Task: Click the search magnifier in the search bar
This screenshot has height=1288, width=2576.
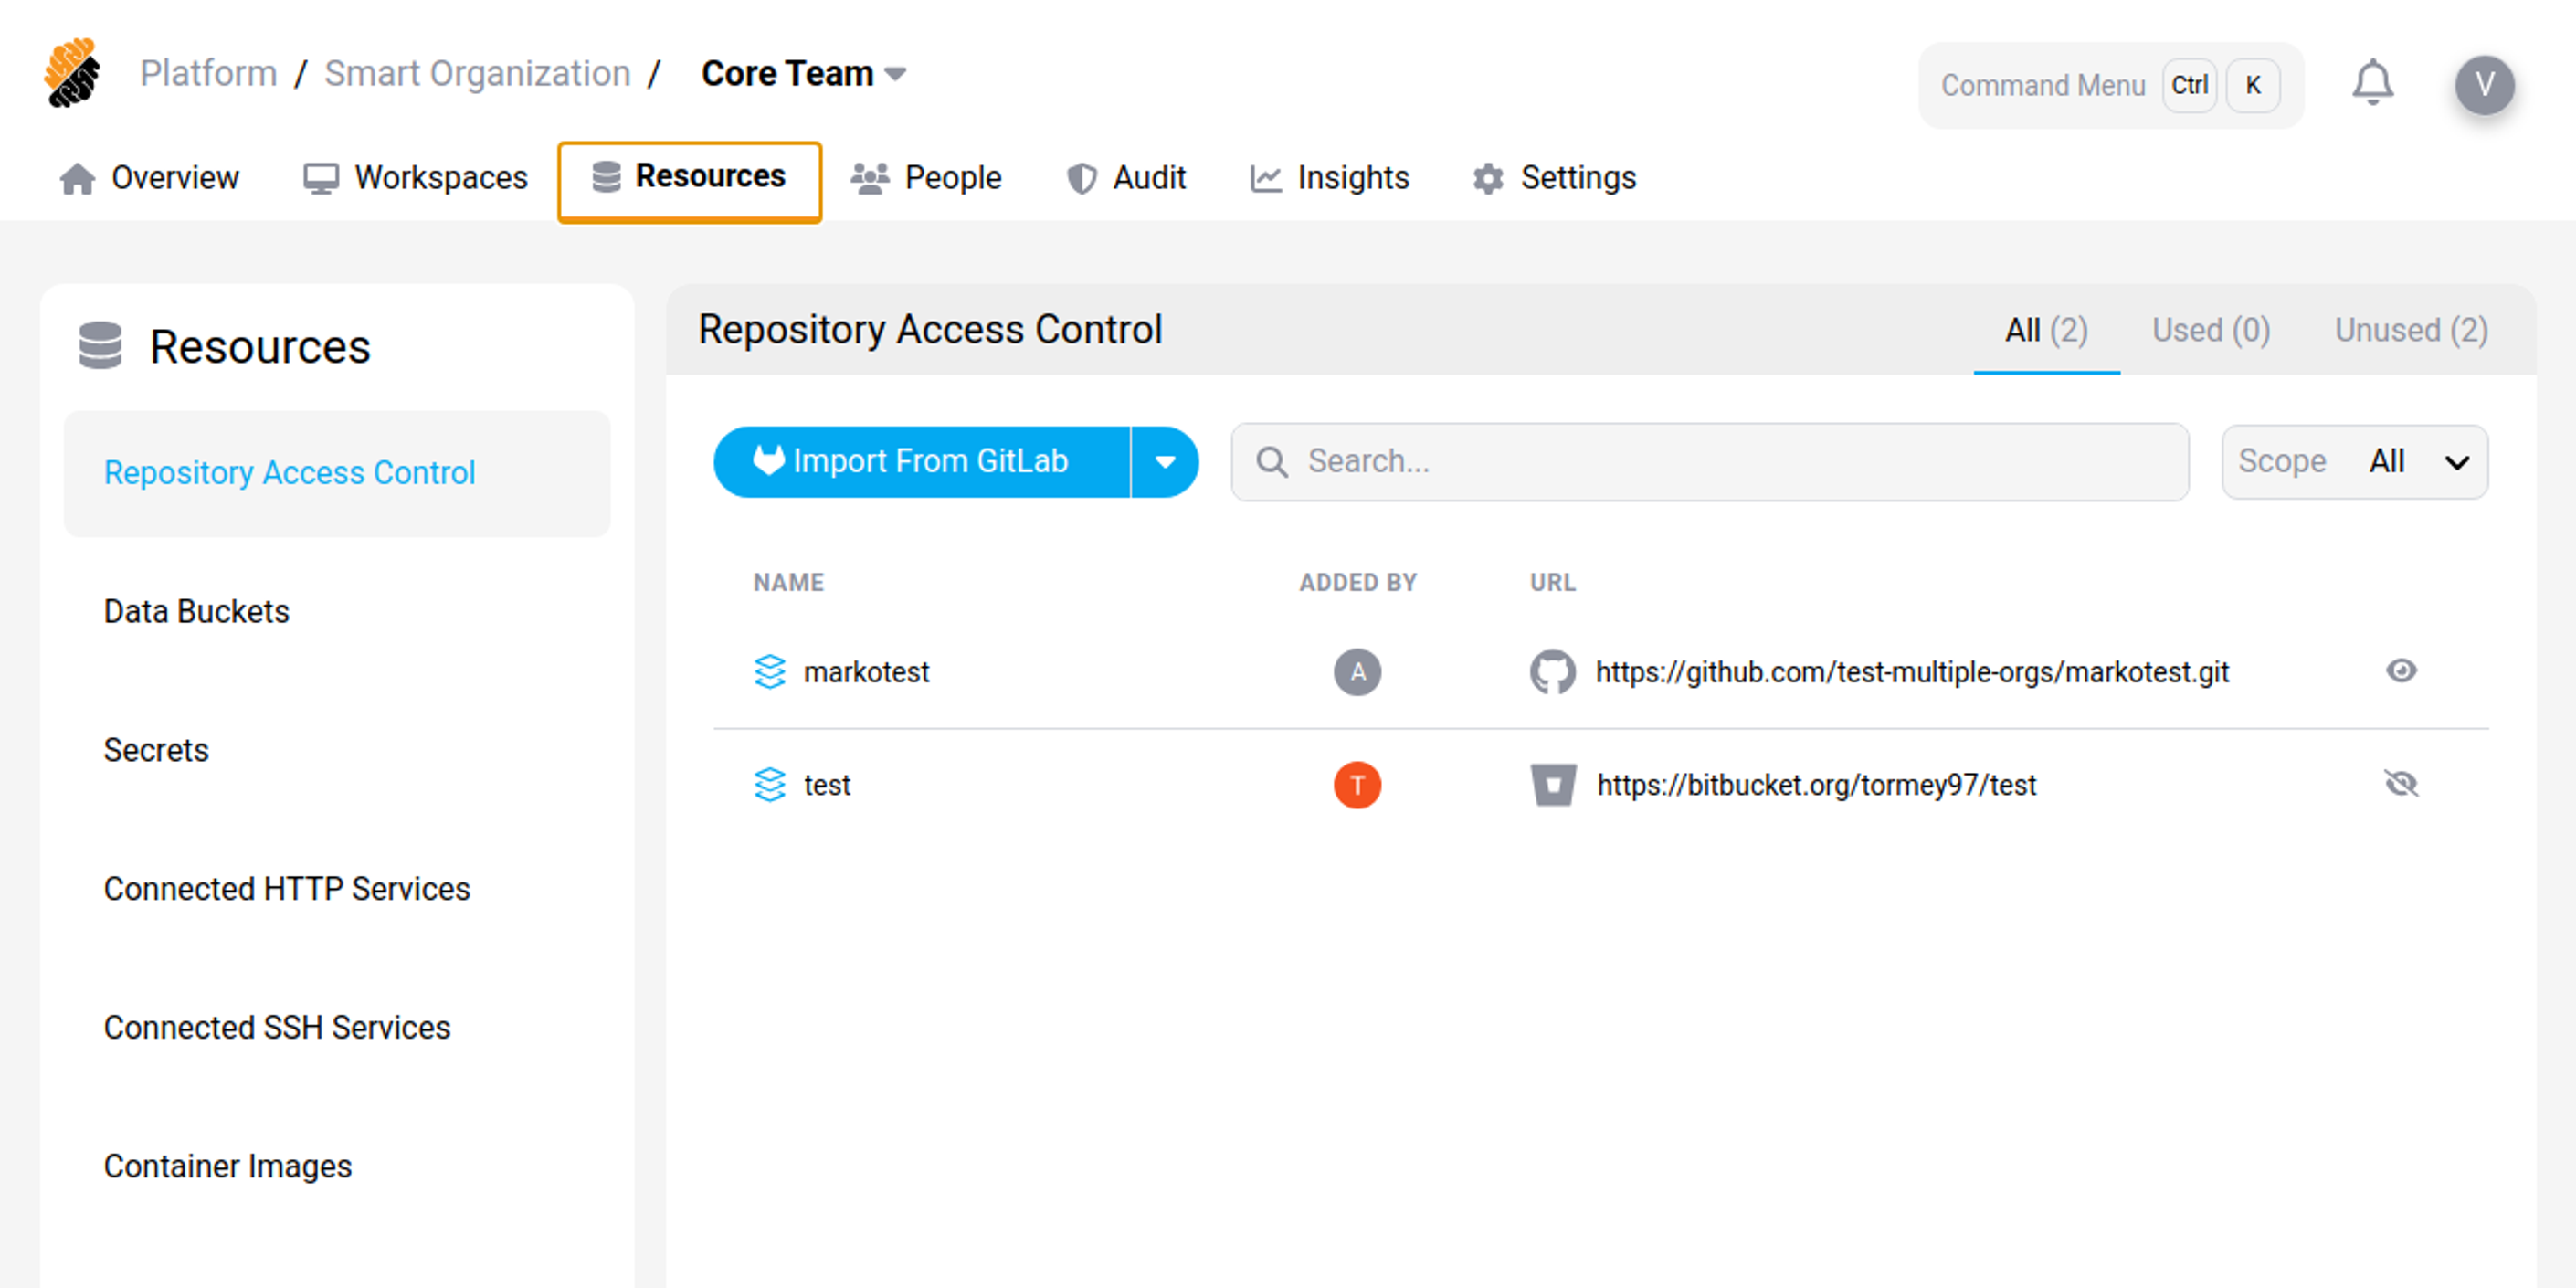Action: pos(1273,461)
